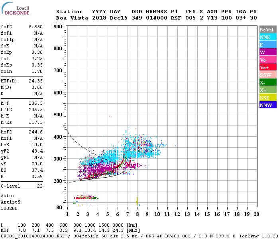The width and height of the screenshot is (279, 239).
Task: Click the 900 km height axis label
Action: point(58,27)
